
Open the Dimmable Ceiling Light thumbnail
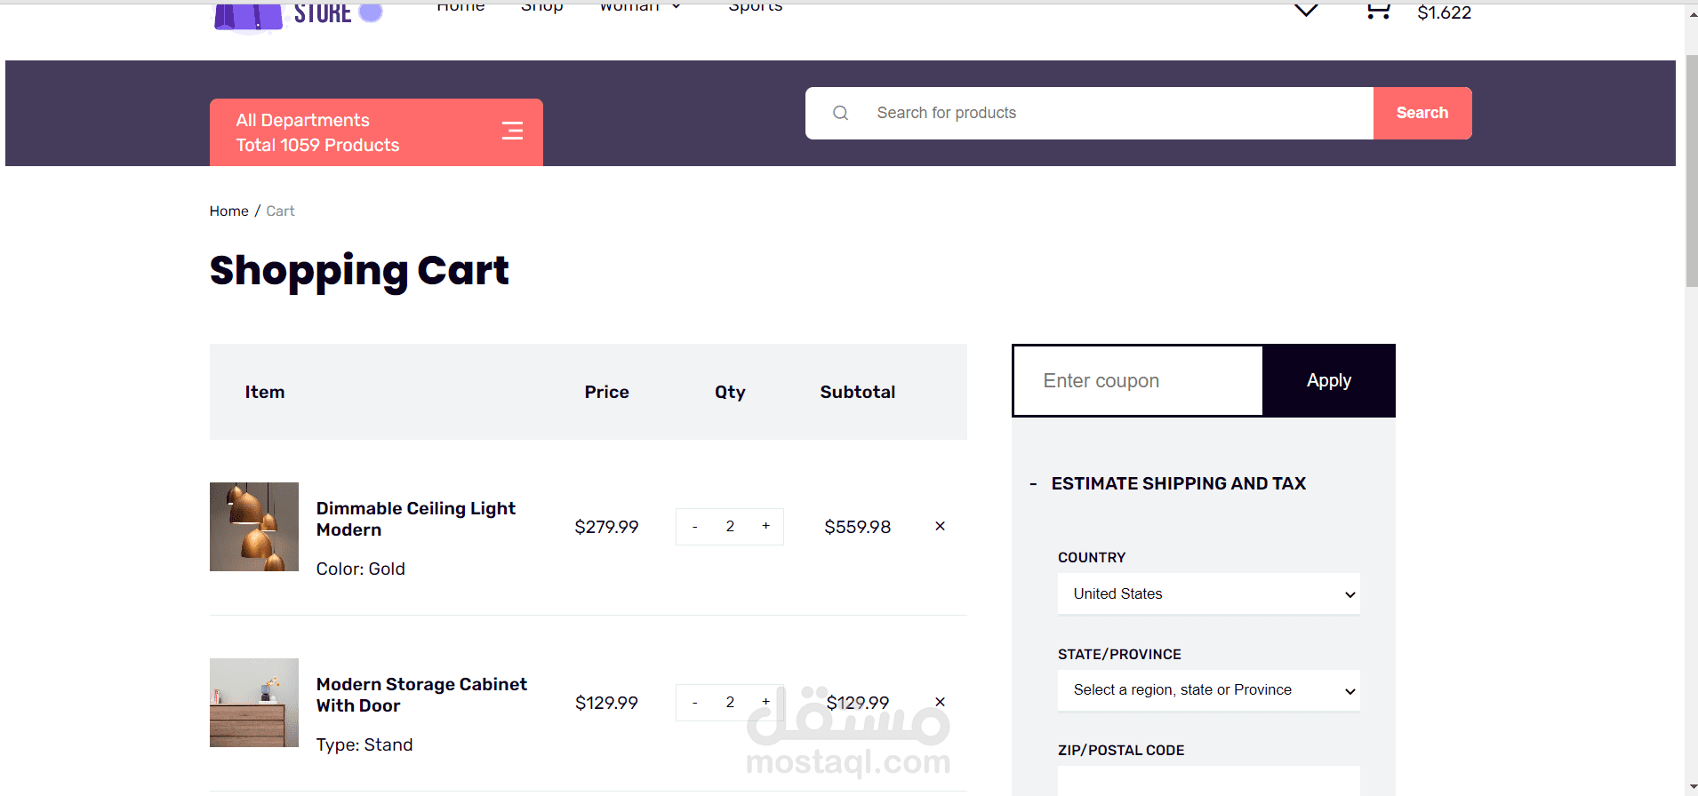(x=254, y=527)
